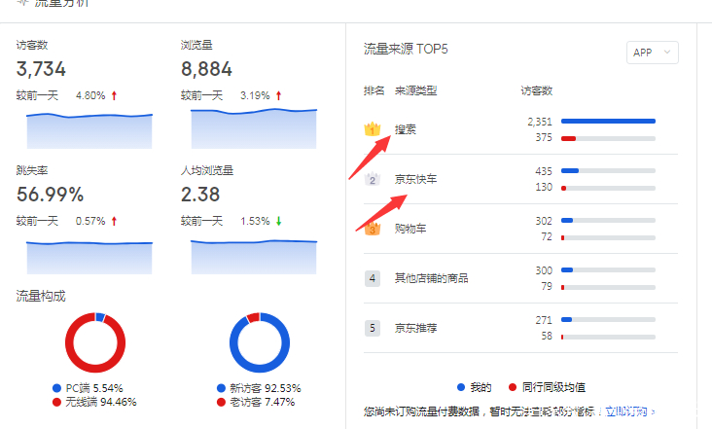
Task: Click the 浏览量 trend sparkline chart
Action: point(254,128)
